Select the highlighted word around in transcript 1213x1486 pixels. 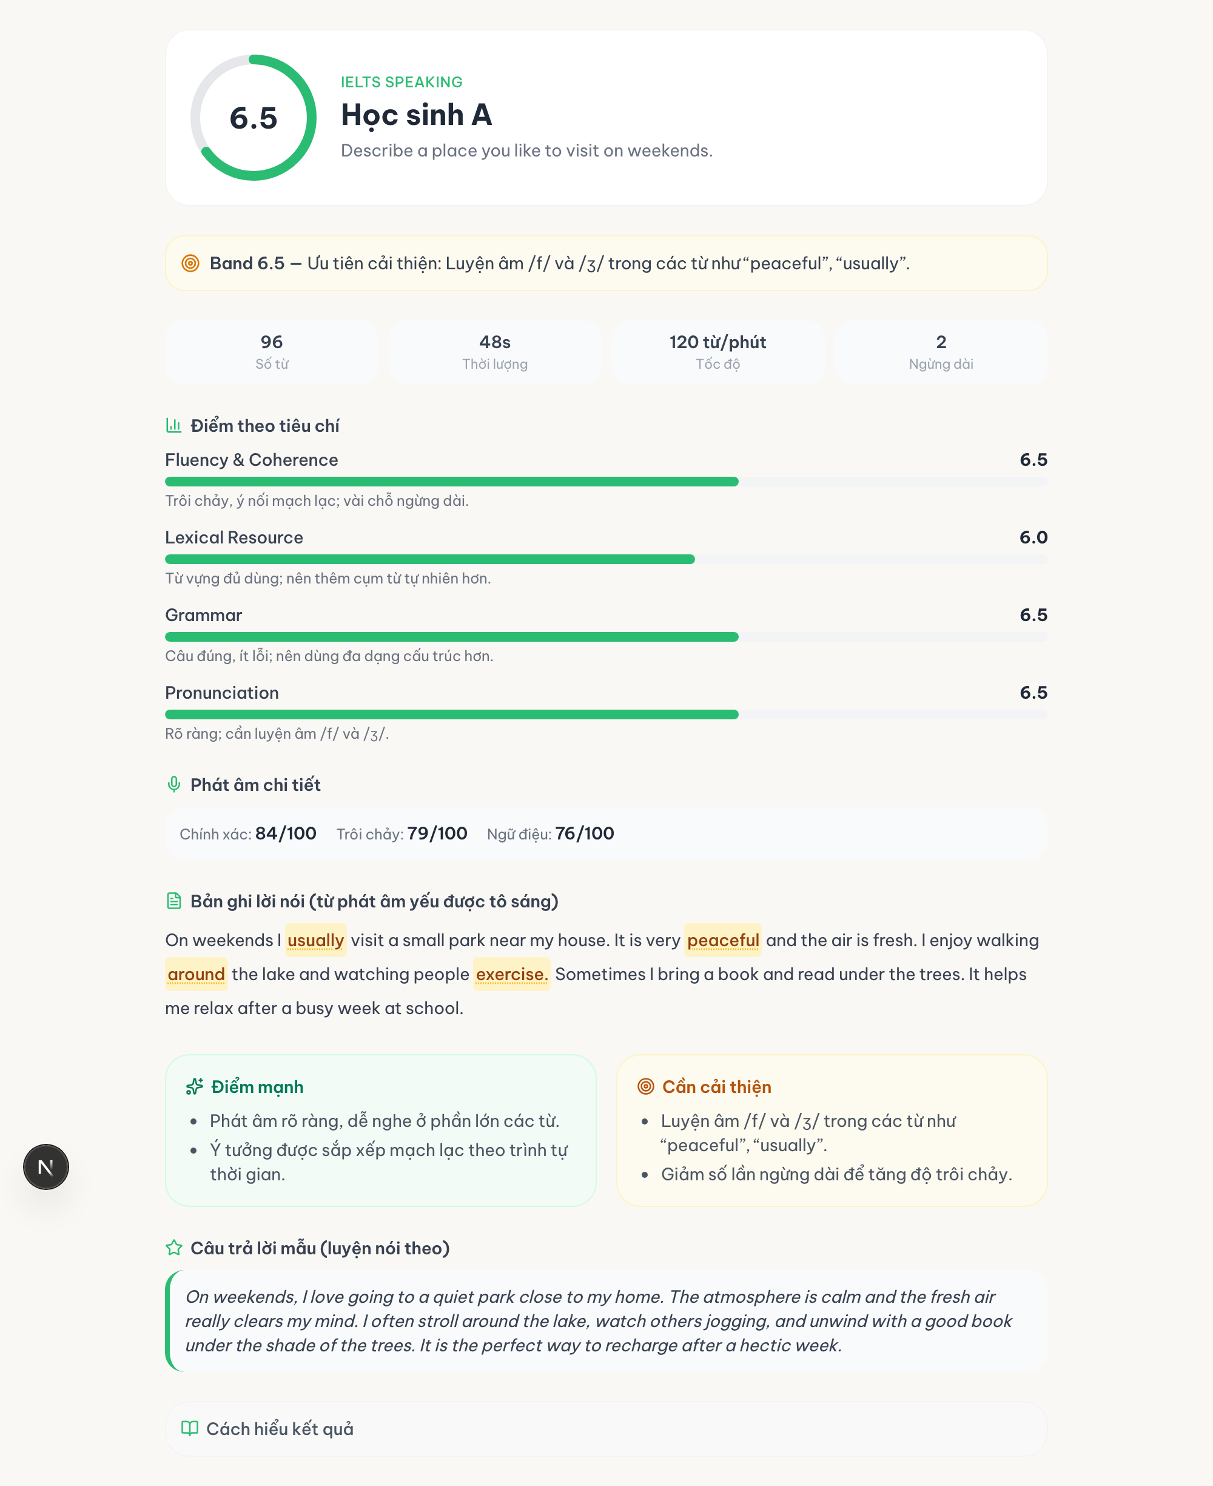click(197, 974)
